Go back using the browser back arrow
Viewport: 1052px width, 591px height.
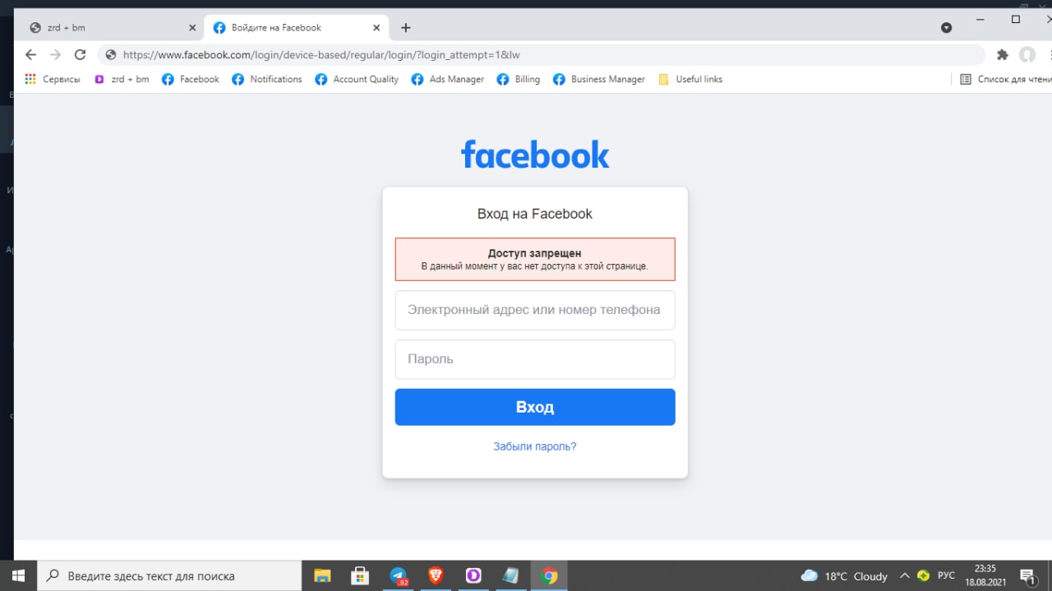tap(30, 55)
